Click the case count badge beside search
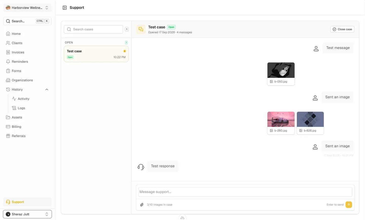Viewport: 365px width, 220px height. pos(127,29)
